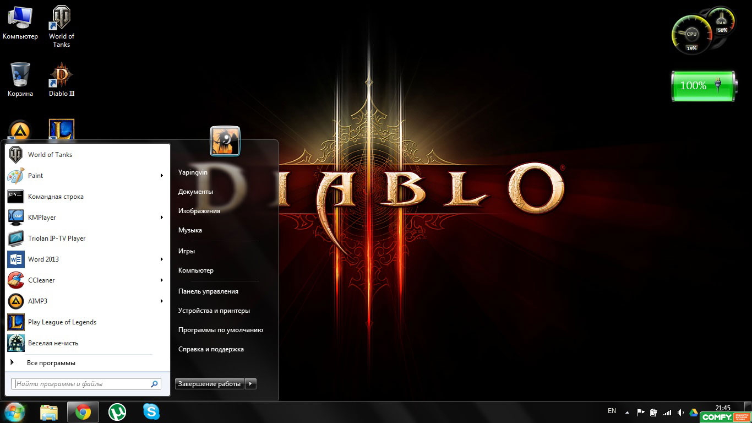Open Skype from the taskbar
752x423 pixels.
coord(151,412)
